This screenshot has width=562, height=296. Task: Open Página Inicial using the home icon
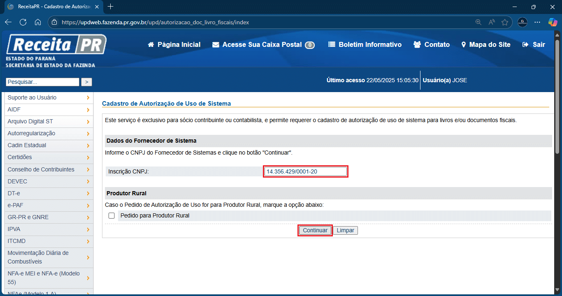point(151,44)
